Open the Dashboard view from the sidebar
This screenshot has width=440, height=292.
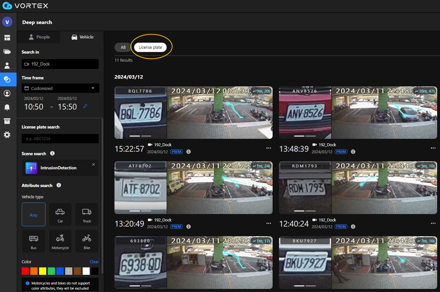7,38
